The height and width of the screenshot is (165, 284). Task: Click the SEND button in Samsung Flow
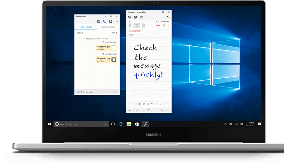[115, 92]
